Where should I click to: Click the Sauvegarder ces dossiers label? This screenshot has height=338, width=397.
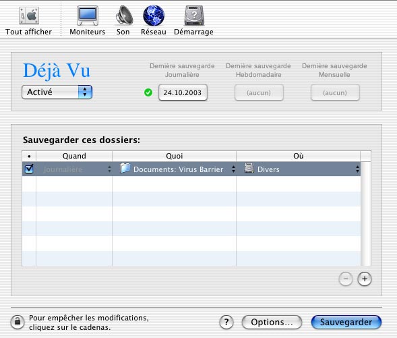point(82,140)
